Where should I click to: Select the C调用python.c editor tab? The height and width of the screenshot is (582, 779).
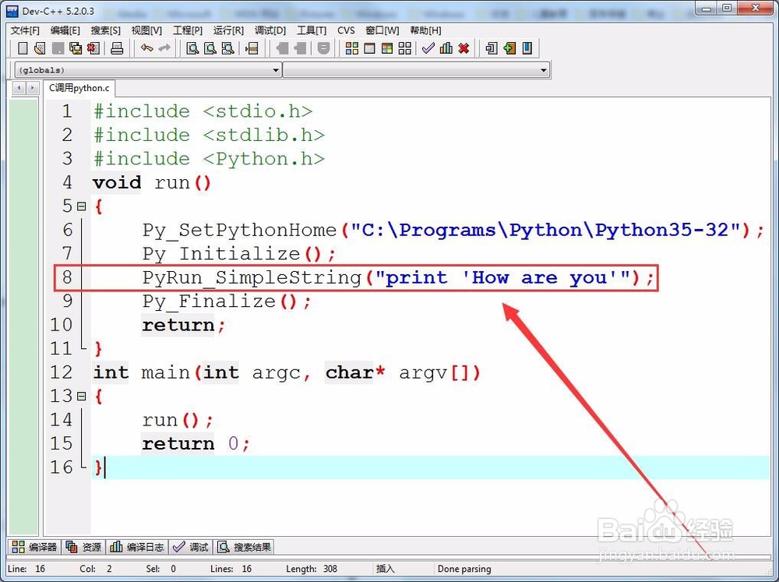[x=79, y=87]
